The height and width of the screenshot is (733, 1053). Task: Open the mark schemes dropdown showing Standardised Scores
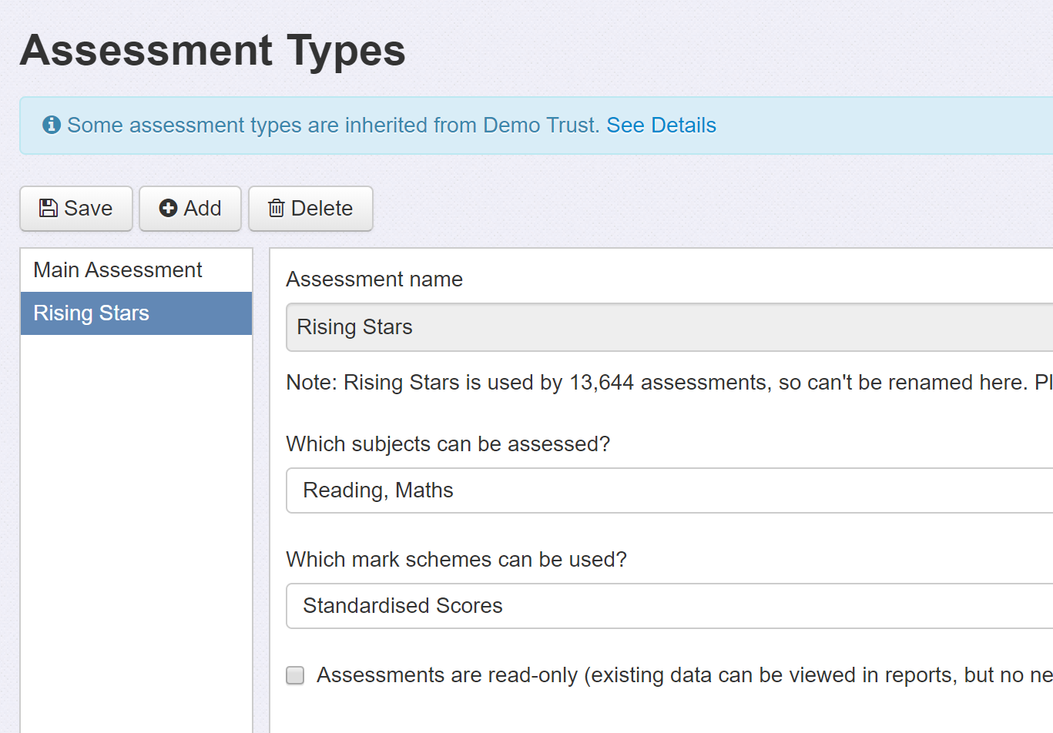(669, 606)
